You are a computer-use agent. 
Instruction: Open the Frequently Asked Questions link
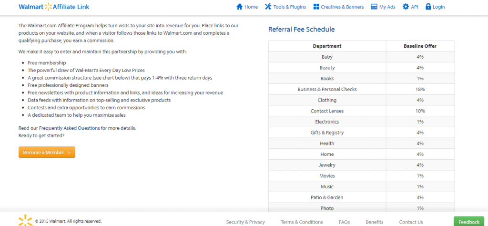pos(70,128)
